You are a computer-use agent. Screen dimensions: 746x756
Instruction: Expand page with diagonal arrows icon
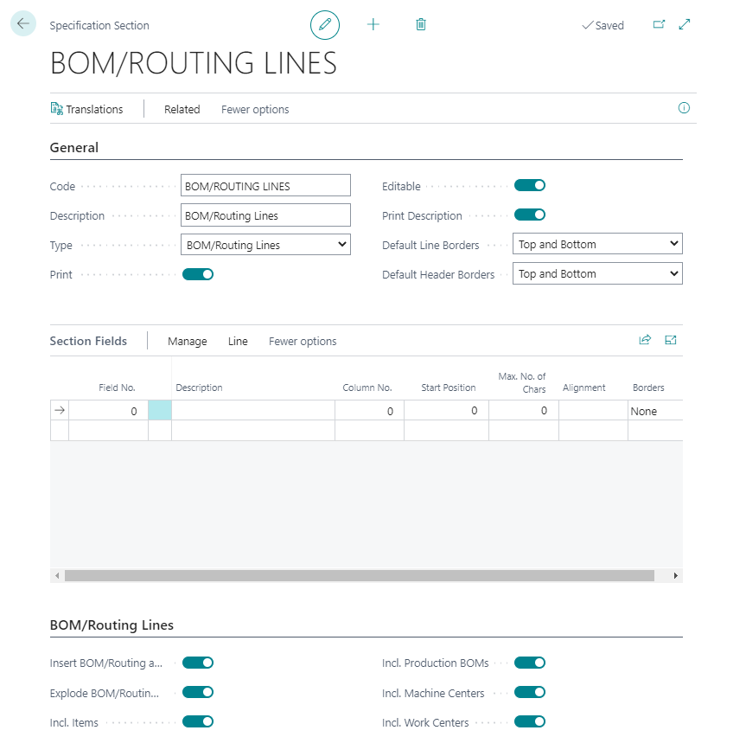685,24
